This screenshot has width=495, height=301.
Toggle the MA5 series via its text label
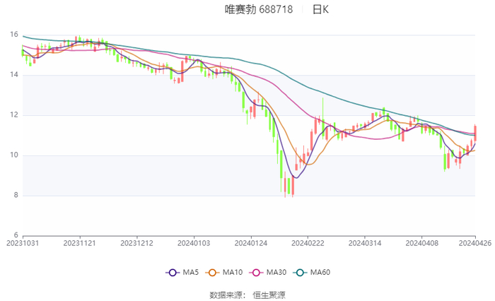click(190, 273)
